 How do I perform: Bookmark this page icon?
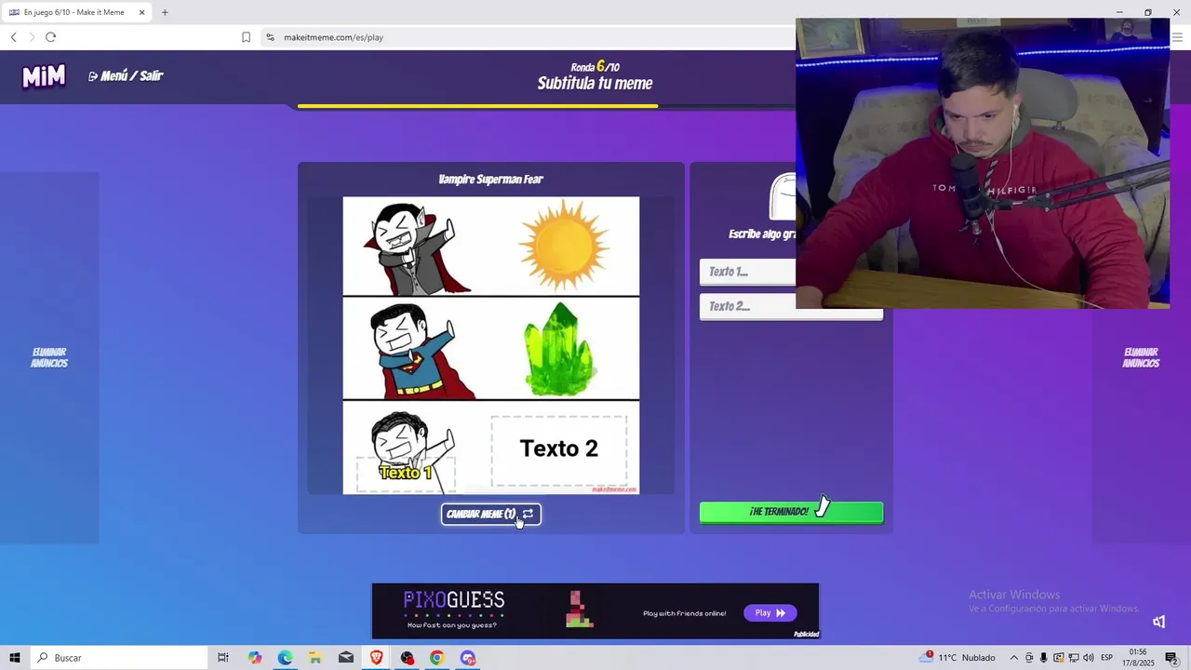(246, 37)
